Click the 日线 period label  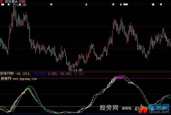click(22, 1)
